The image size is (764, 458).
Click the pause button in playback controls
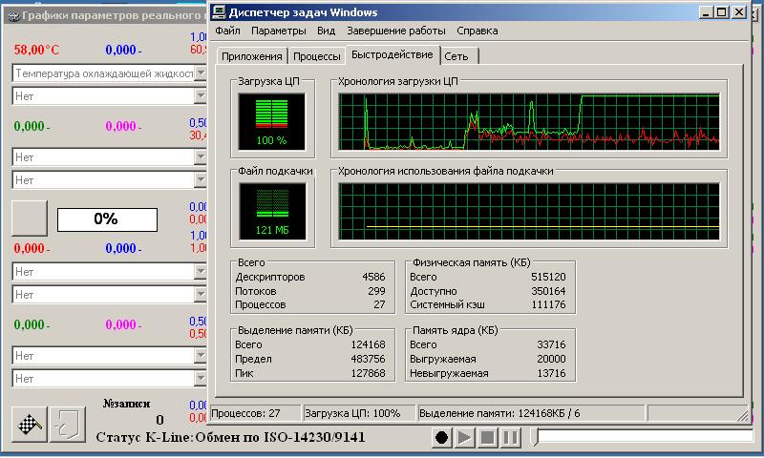pos(510,437)
